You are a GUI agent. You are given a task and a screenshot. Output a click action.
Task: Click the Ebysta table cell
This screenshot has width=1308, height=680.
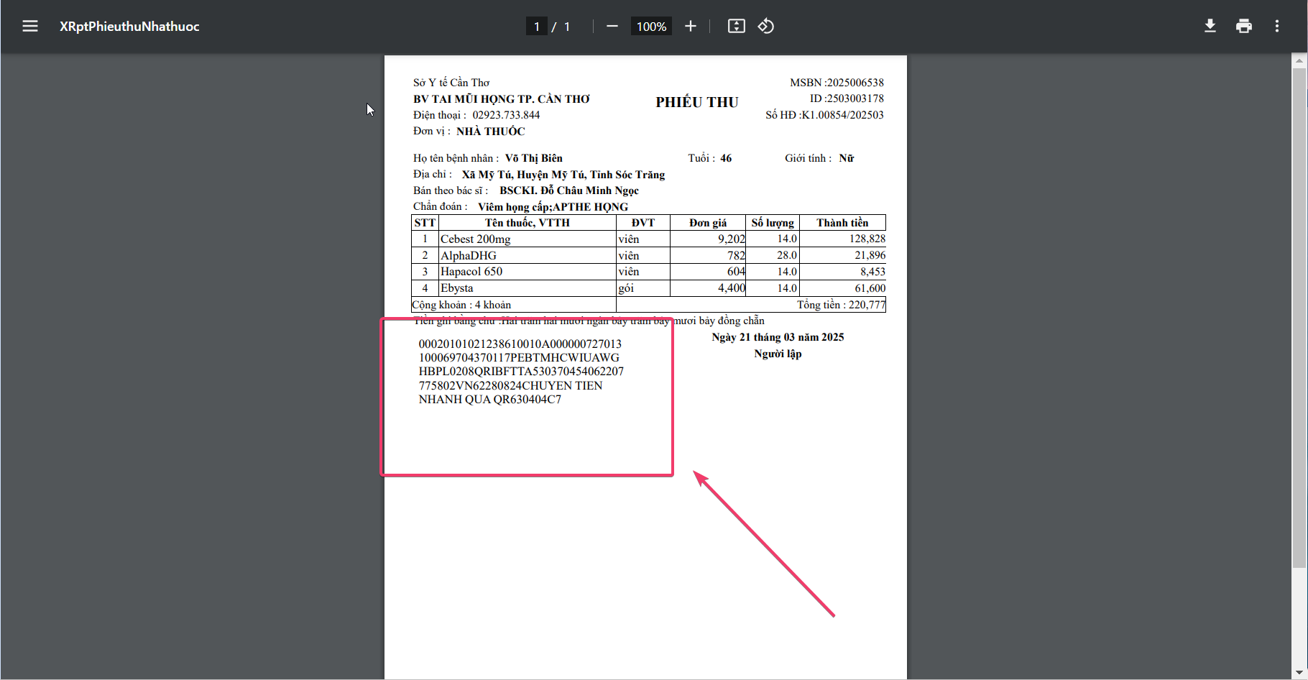click(528, 288)
